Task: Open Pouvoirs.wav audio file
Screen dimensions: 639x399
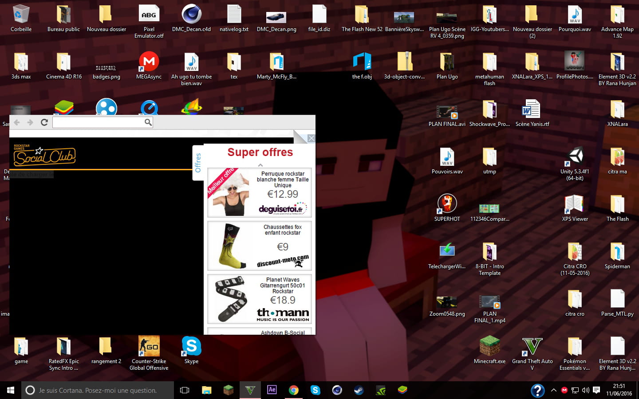Action: tap(447, 160)
